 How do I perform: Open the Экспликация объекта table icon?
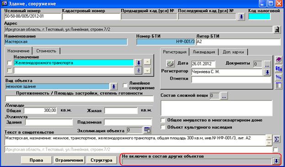click(147, 130)
